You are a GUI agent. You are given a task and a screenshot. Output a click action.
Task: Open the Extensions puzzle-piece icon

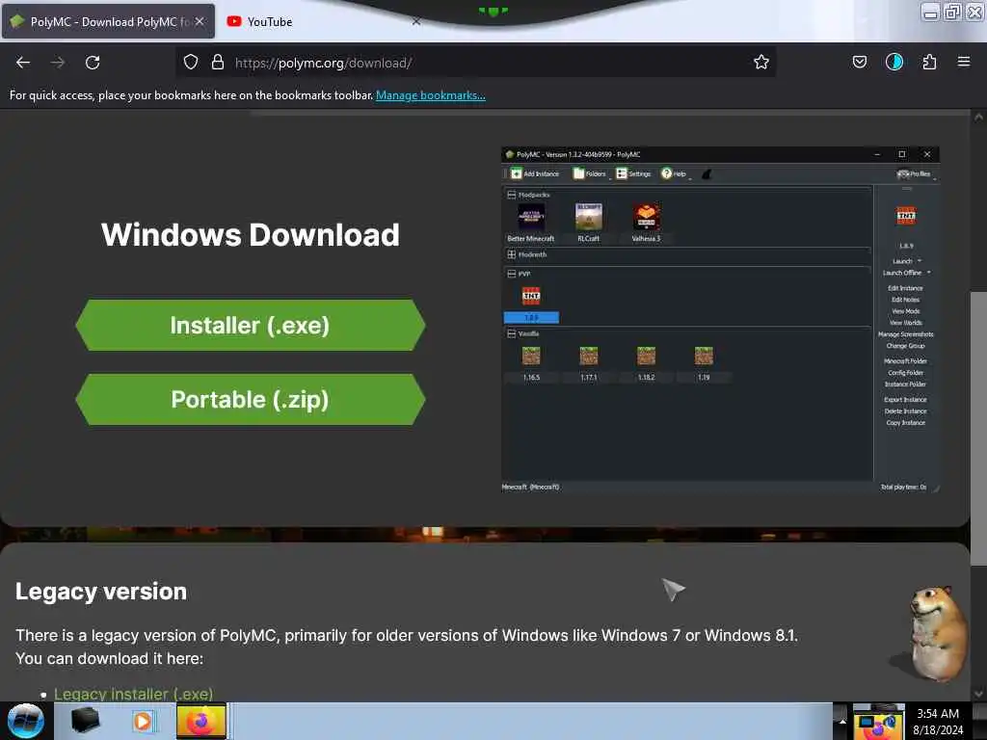(929, 63)
